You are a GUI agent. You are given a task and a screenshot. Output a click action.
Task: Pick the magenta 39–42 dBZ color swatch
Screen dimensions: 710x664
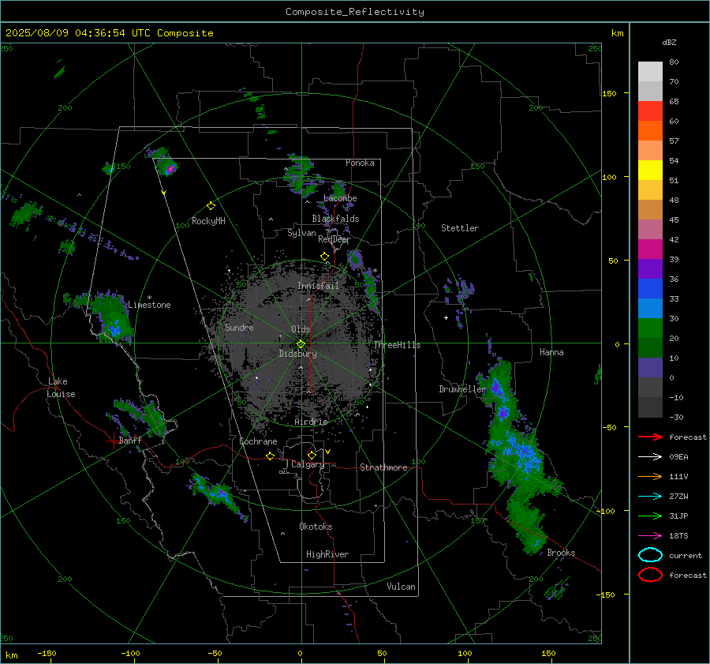(x=650, y=249)
